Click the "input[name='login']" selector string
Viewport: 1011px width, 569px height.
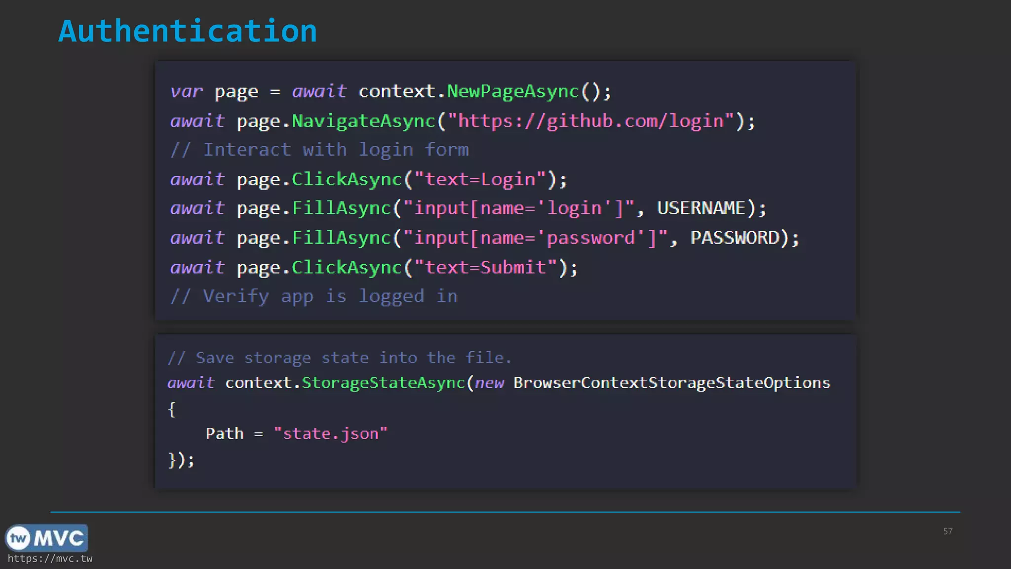coord(518,208)
